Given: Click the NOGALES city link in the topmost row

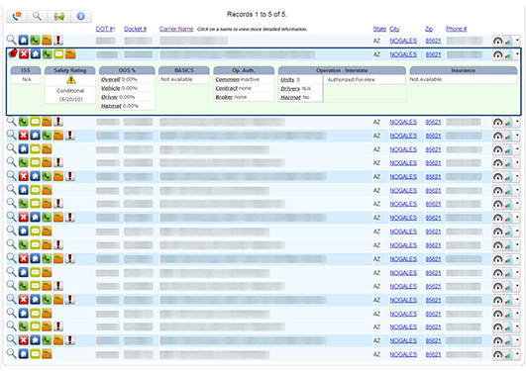Looking at the screenshot, I should pos(403,41).
